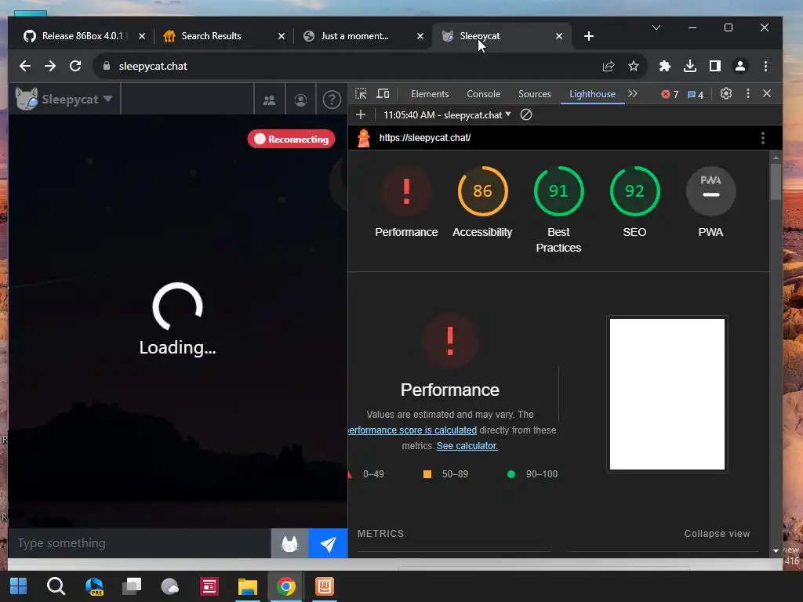Close the DevTools panel
The image size is (803, 602).
coord(767,94)
